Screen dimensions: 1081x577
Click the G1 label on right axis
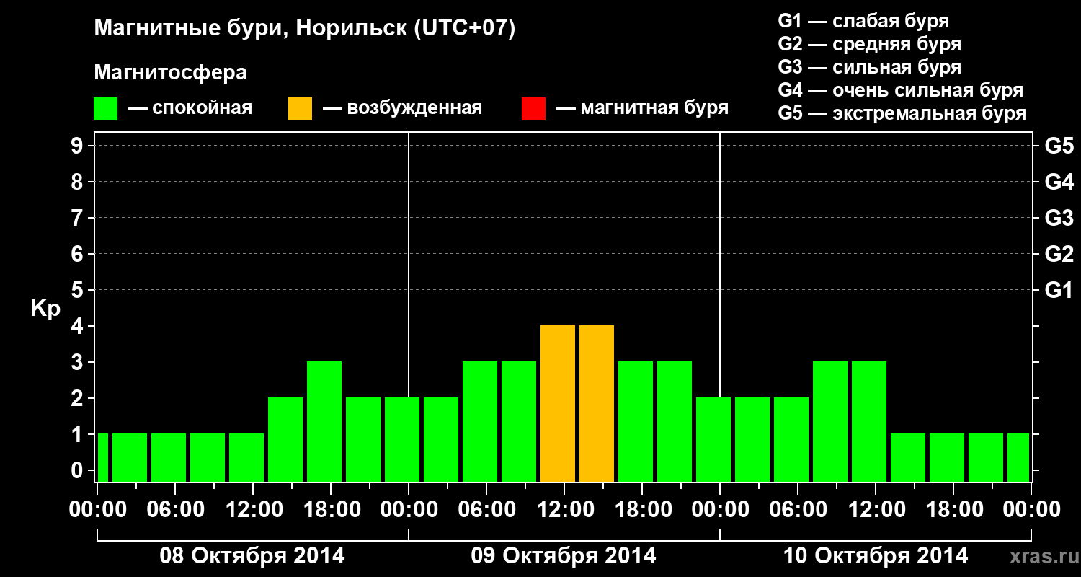(x=1059, y=290)
